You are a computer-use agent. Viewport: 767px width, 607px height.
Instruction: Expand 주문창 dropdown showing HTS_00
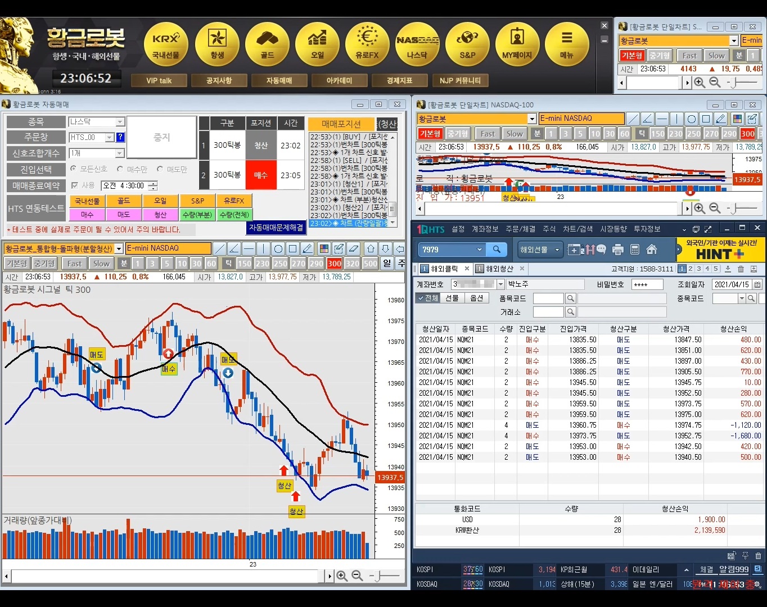coord(110,137)
